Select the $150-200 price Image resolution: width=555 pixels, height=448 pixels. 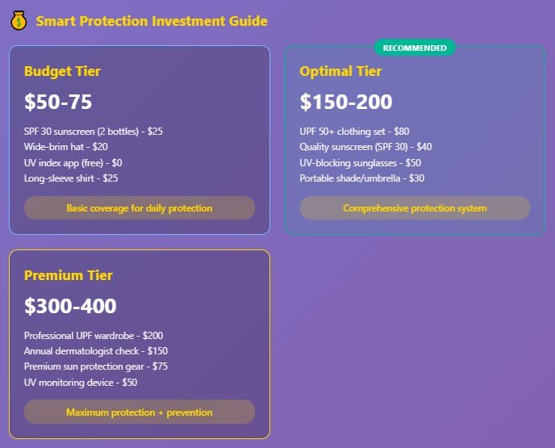click(x=346, y=102)
